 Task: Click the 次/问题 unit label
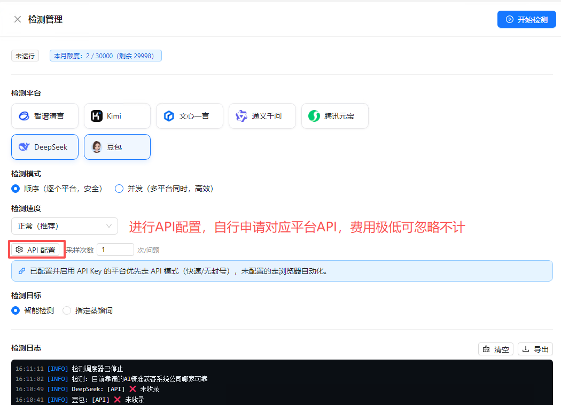(x=149, y=250)
